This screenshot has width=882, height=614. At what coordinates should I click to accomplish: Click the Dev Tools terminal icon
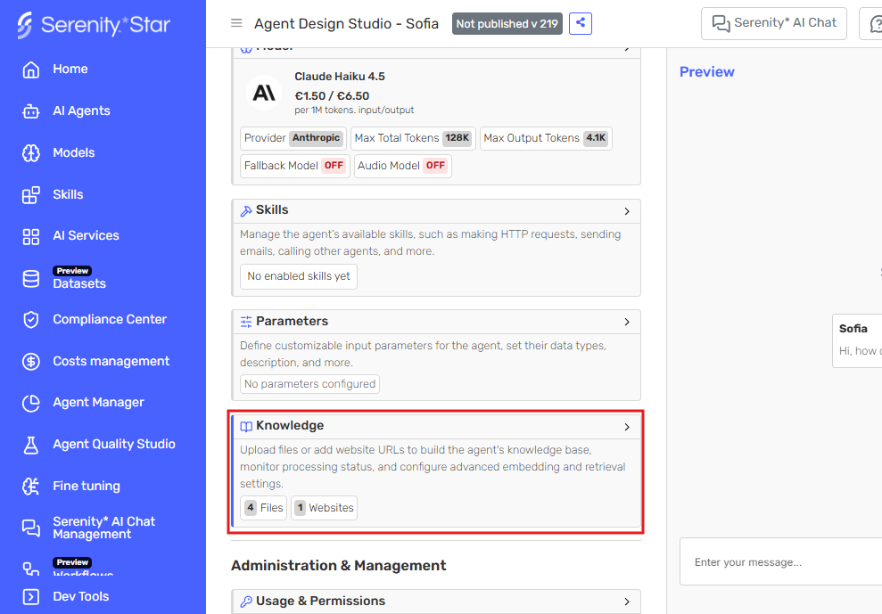pos(31,596)
